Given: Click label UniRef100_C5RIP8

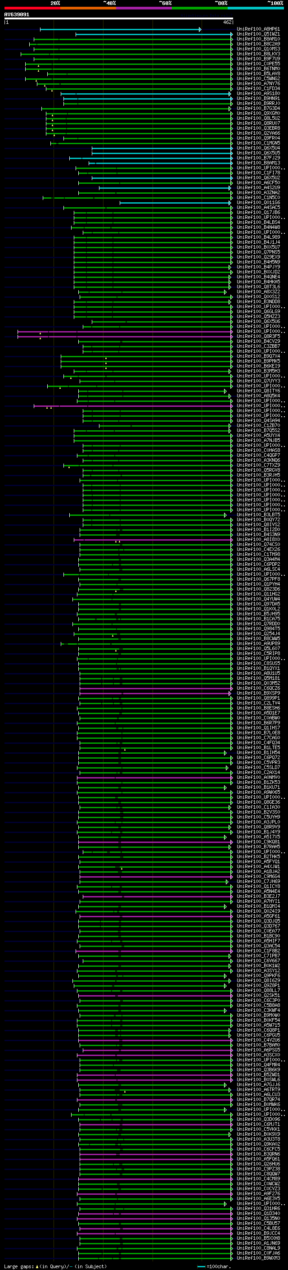Looking at the screenshot, I should 258,654.
